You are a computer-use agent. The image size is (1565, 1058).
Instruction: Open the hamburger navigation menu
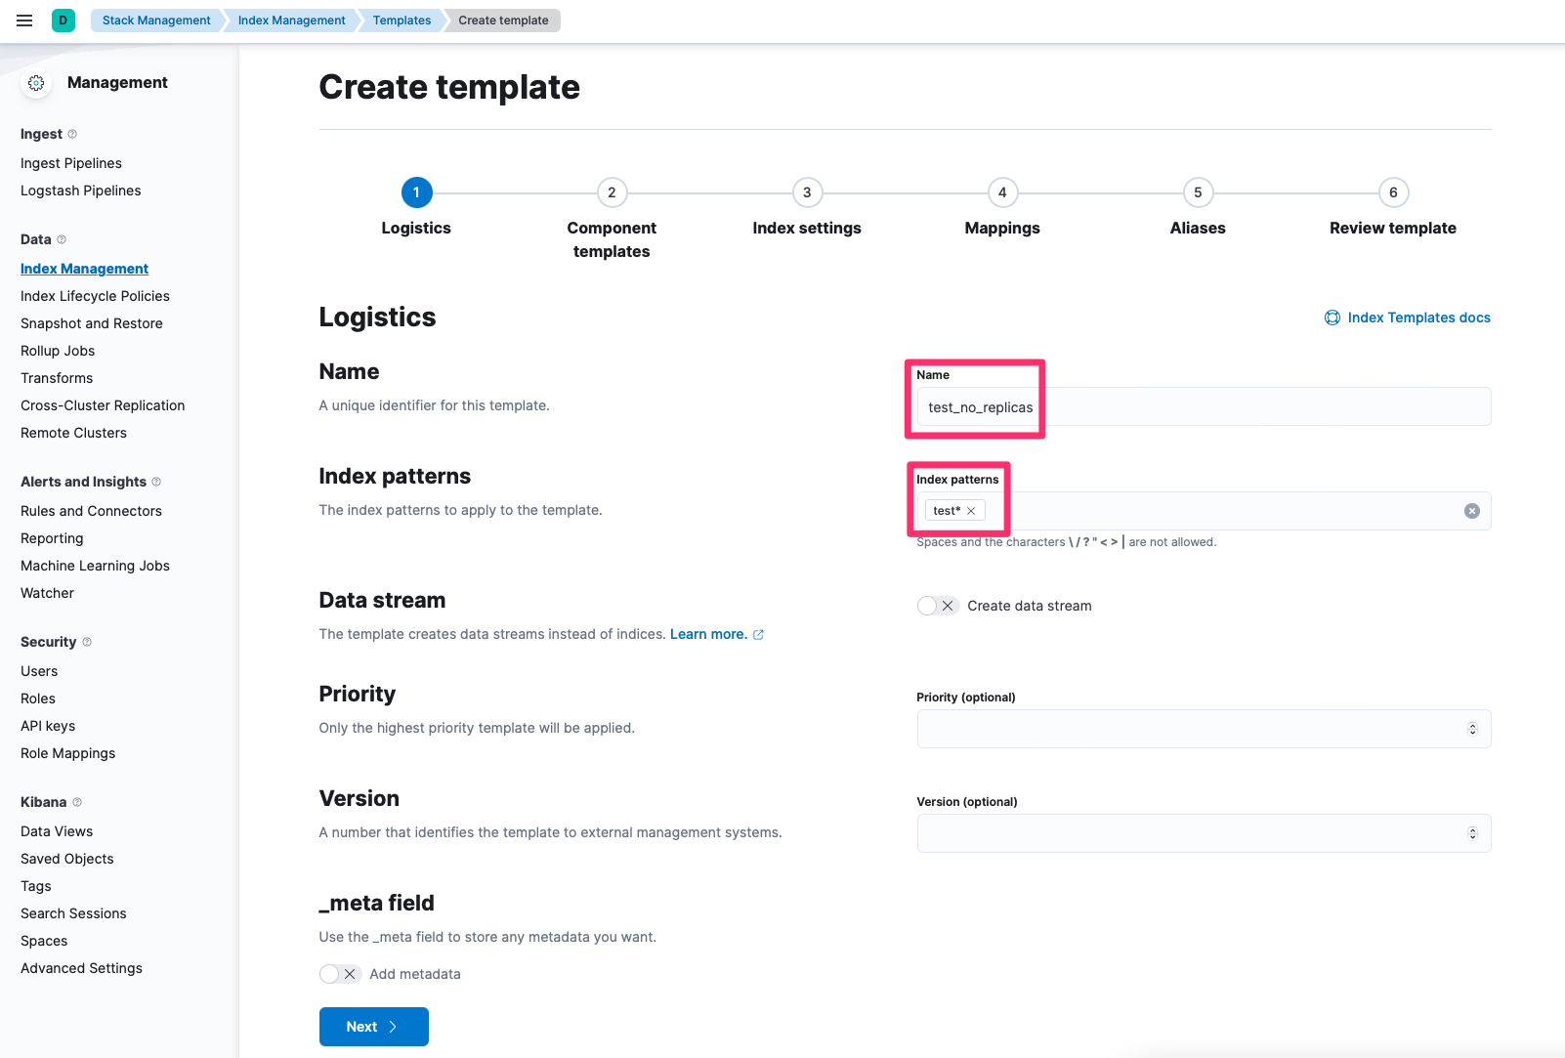click(x=24, y=21)
